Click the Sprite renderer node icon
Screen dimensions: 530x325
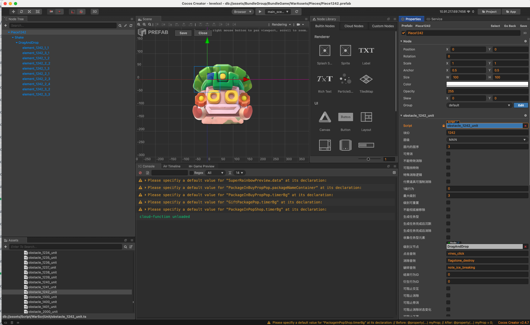(x=345, y=51)
